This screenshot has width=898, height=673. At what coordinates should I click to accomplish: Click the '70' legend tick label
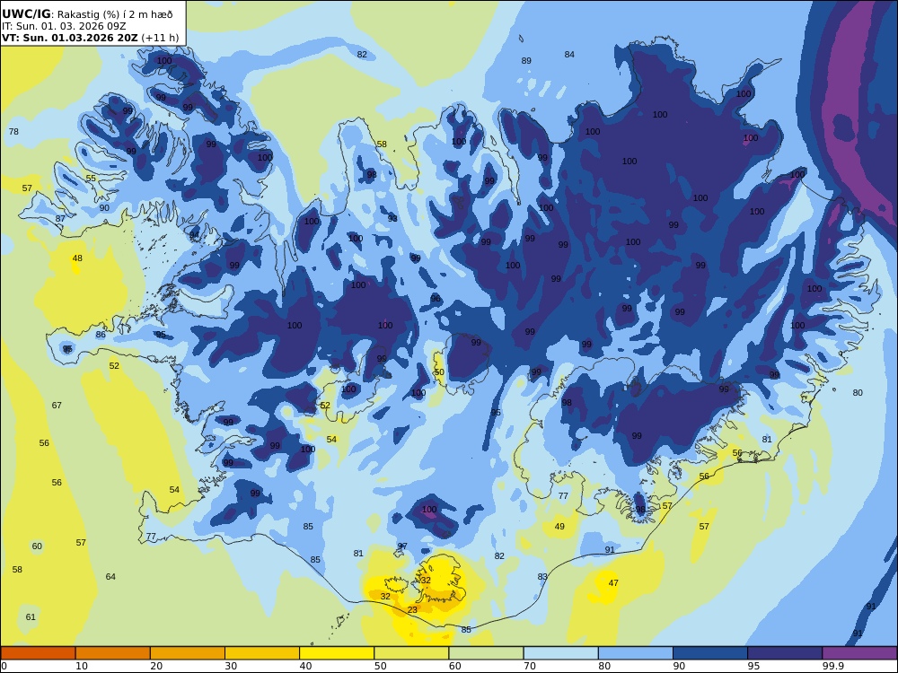(529, 666)
